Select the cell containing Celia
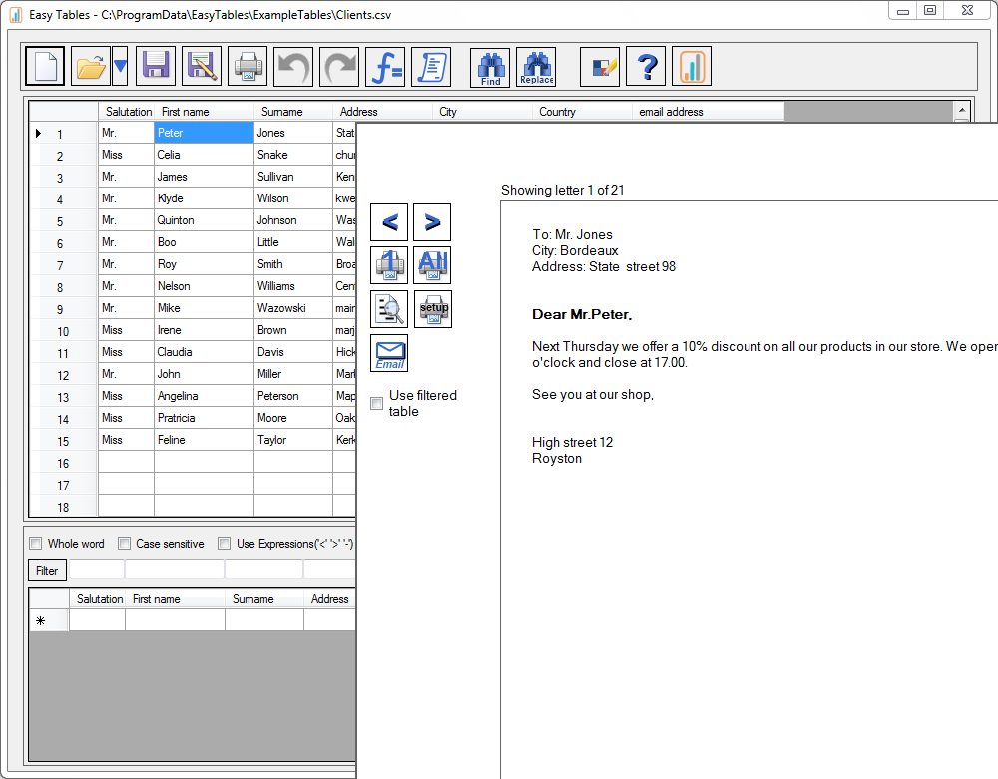Image resolution: width=998 pixels, height=779 pixels. click(x=204, y=155)
